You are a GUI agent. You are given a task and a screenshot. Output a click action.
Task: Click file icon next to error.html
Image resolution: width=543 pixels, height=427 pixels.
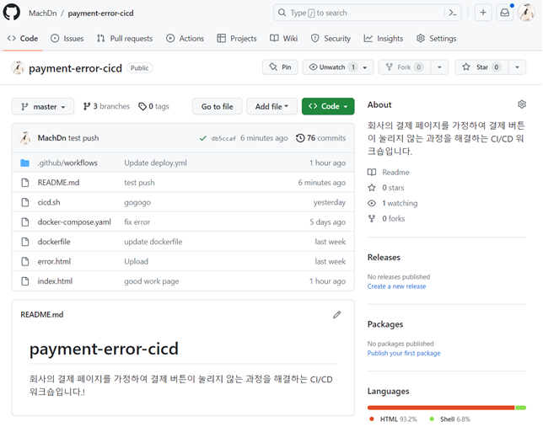pyautogui.click(x=25, y=261)
